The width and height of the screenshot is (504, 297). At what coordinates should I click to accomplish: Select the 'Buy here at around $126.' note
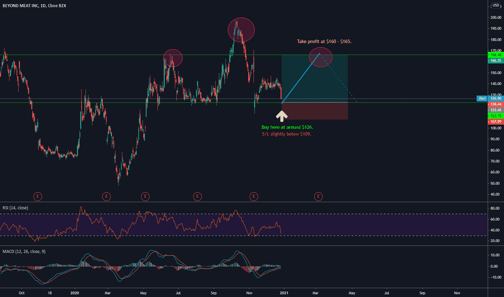pyautogui.click(x=287, y=127)
